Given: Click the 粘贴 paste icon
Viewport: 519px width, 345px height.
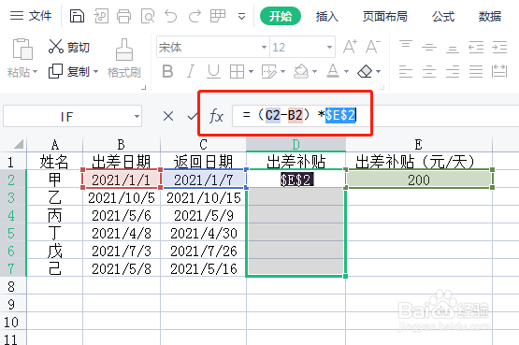Looking at the screenshot, I should [x=22, y=49].
